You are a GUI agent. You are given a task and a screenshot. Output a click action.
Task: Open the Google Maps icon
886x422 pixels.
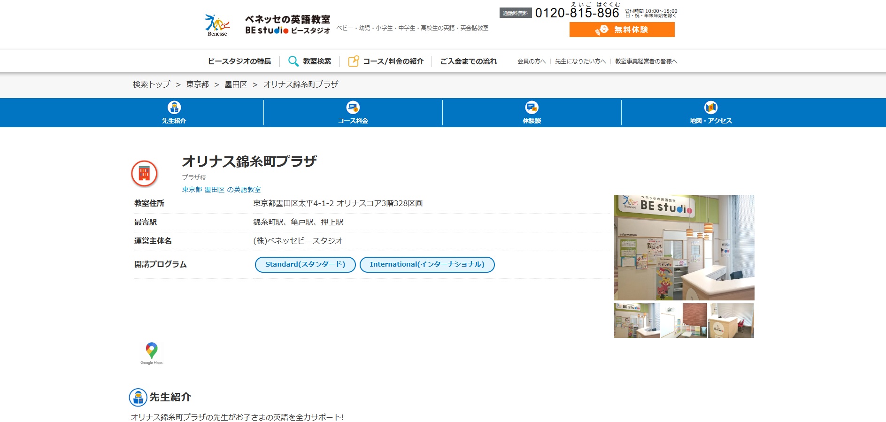(x=151, y=353)
